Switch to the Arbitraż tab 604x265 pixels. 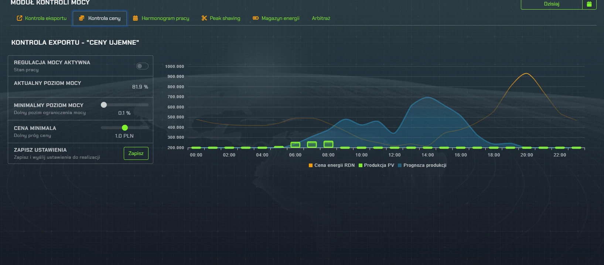(321, 18)
